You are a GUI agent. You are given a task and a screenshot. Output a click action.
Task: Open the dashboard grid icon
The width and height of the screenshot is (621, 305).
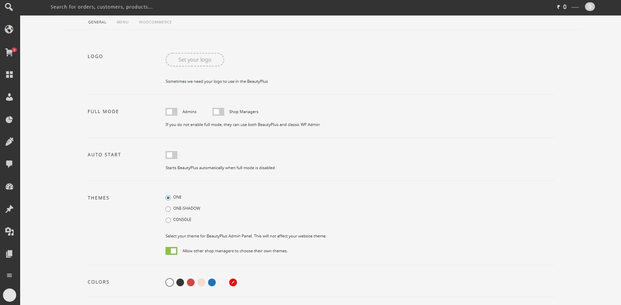pyautogui.click(x=9, y=75)
